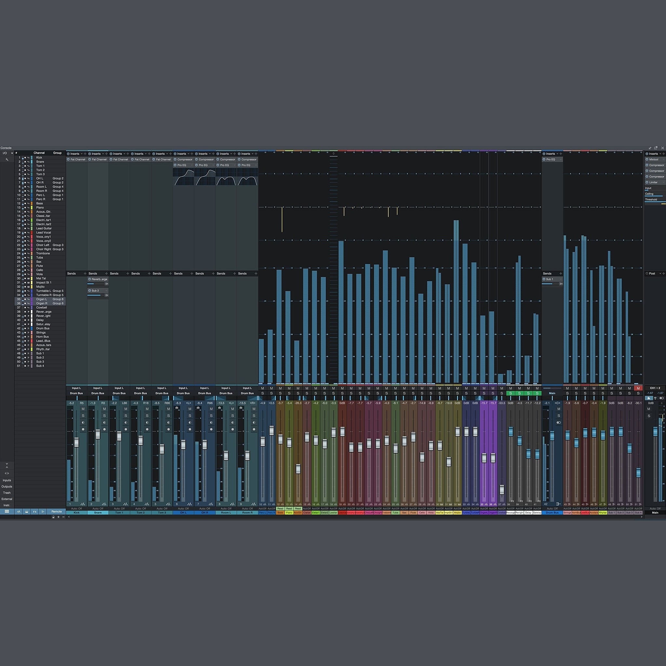Screen dimensions: 666x666
Task: Open the I/O dropdown arrow
Action: pos(12,153)
